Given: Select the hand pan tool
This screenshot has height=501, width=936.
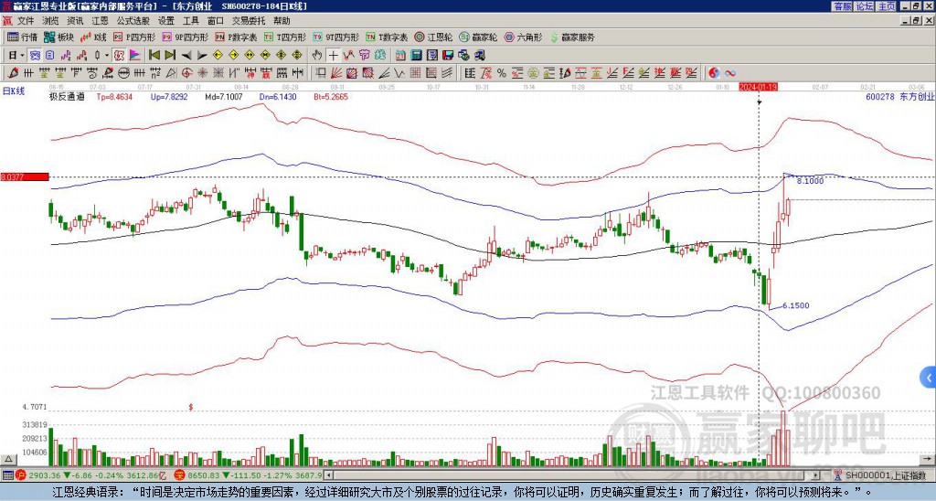Looking at the screenshot, I should 317,56.
